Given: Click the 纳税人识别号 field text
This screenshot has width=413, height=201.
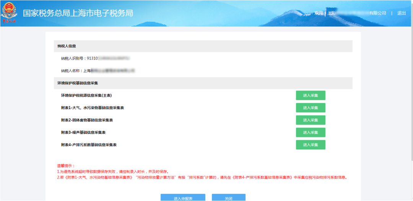Looking at the screenshot, I should coord(96,58).
